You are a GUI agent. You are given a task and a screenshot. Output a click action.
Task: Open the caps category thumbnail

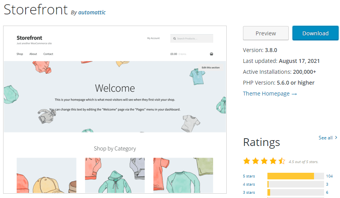point(47,175)
